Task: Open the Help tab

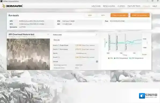Action: coord(155,6)
